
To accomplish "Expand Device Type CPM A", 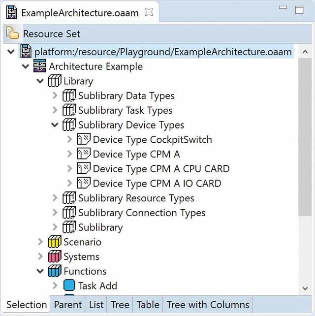I will (x=70, y=154).
